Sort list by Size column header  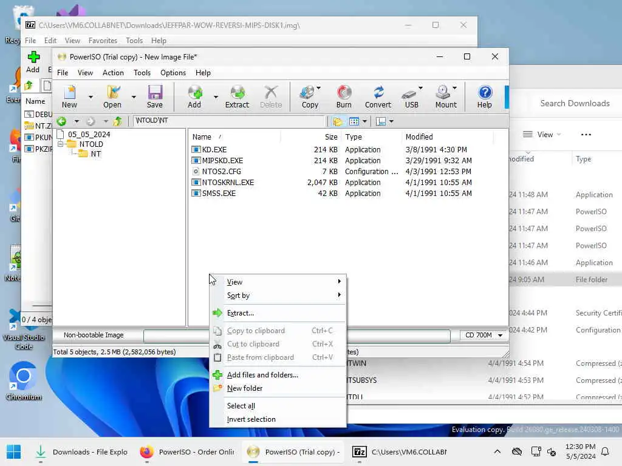[x=310, y=137]
